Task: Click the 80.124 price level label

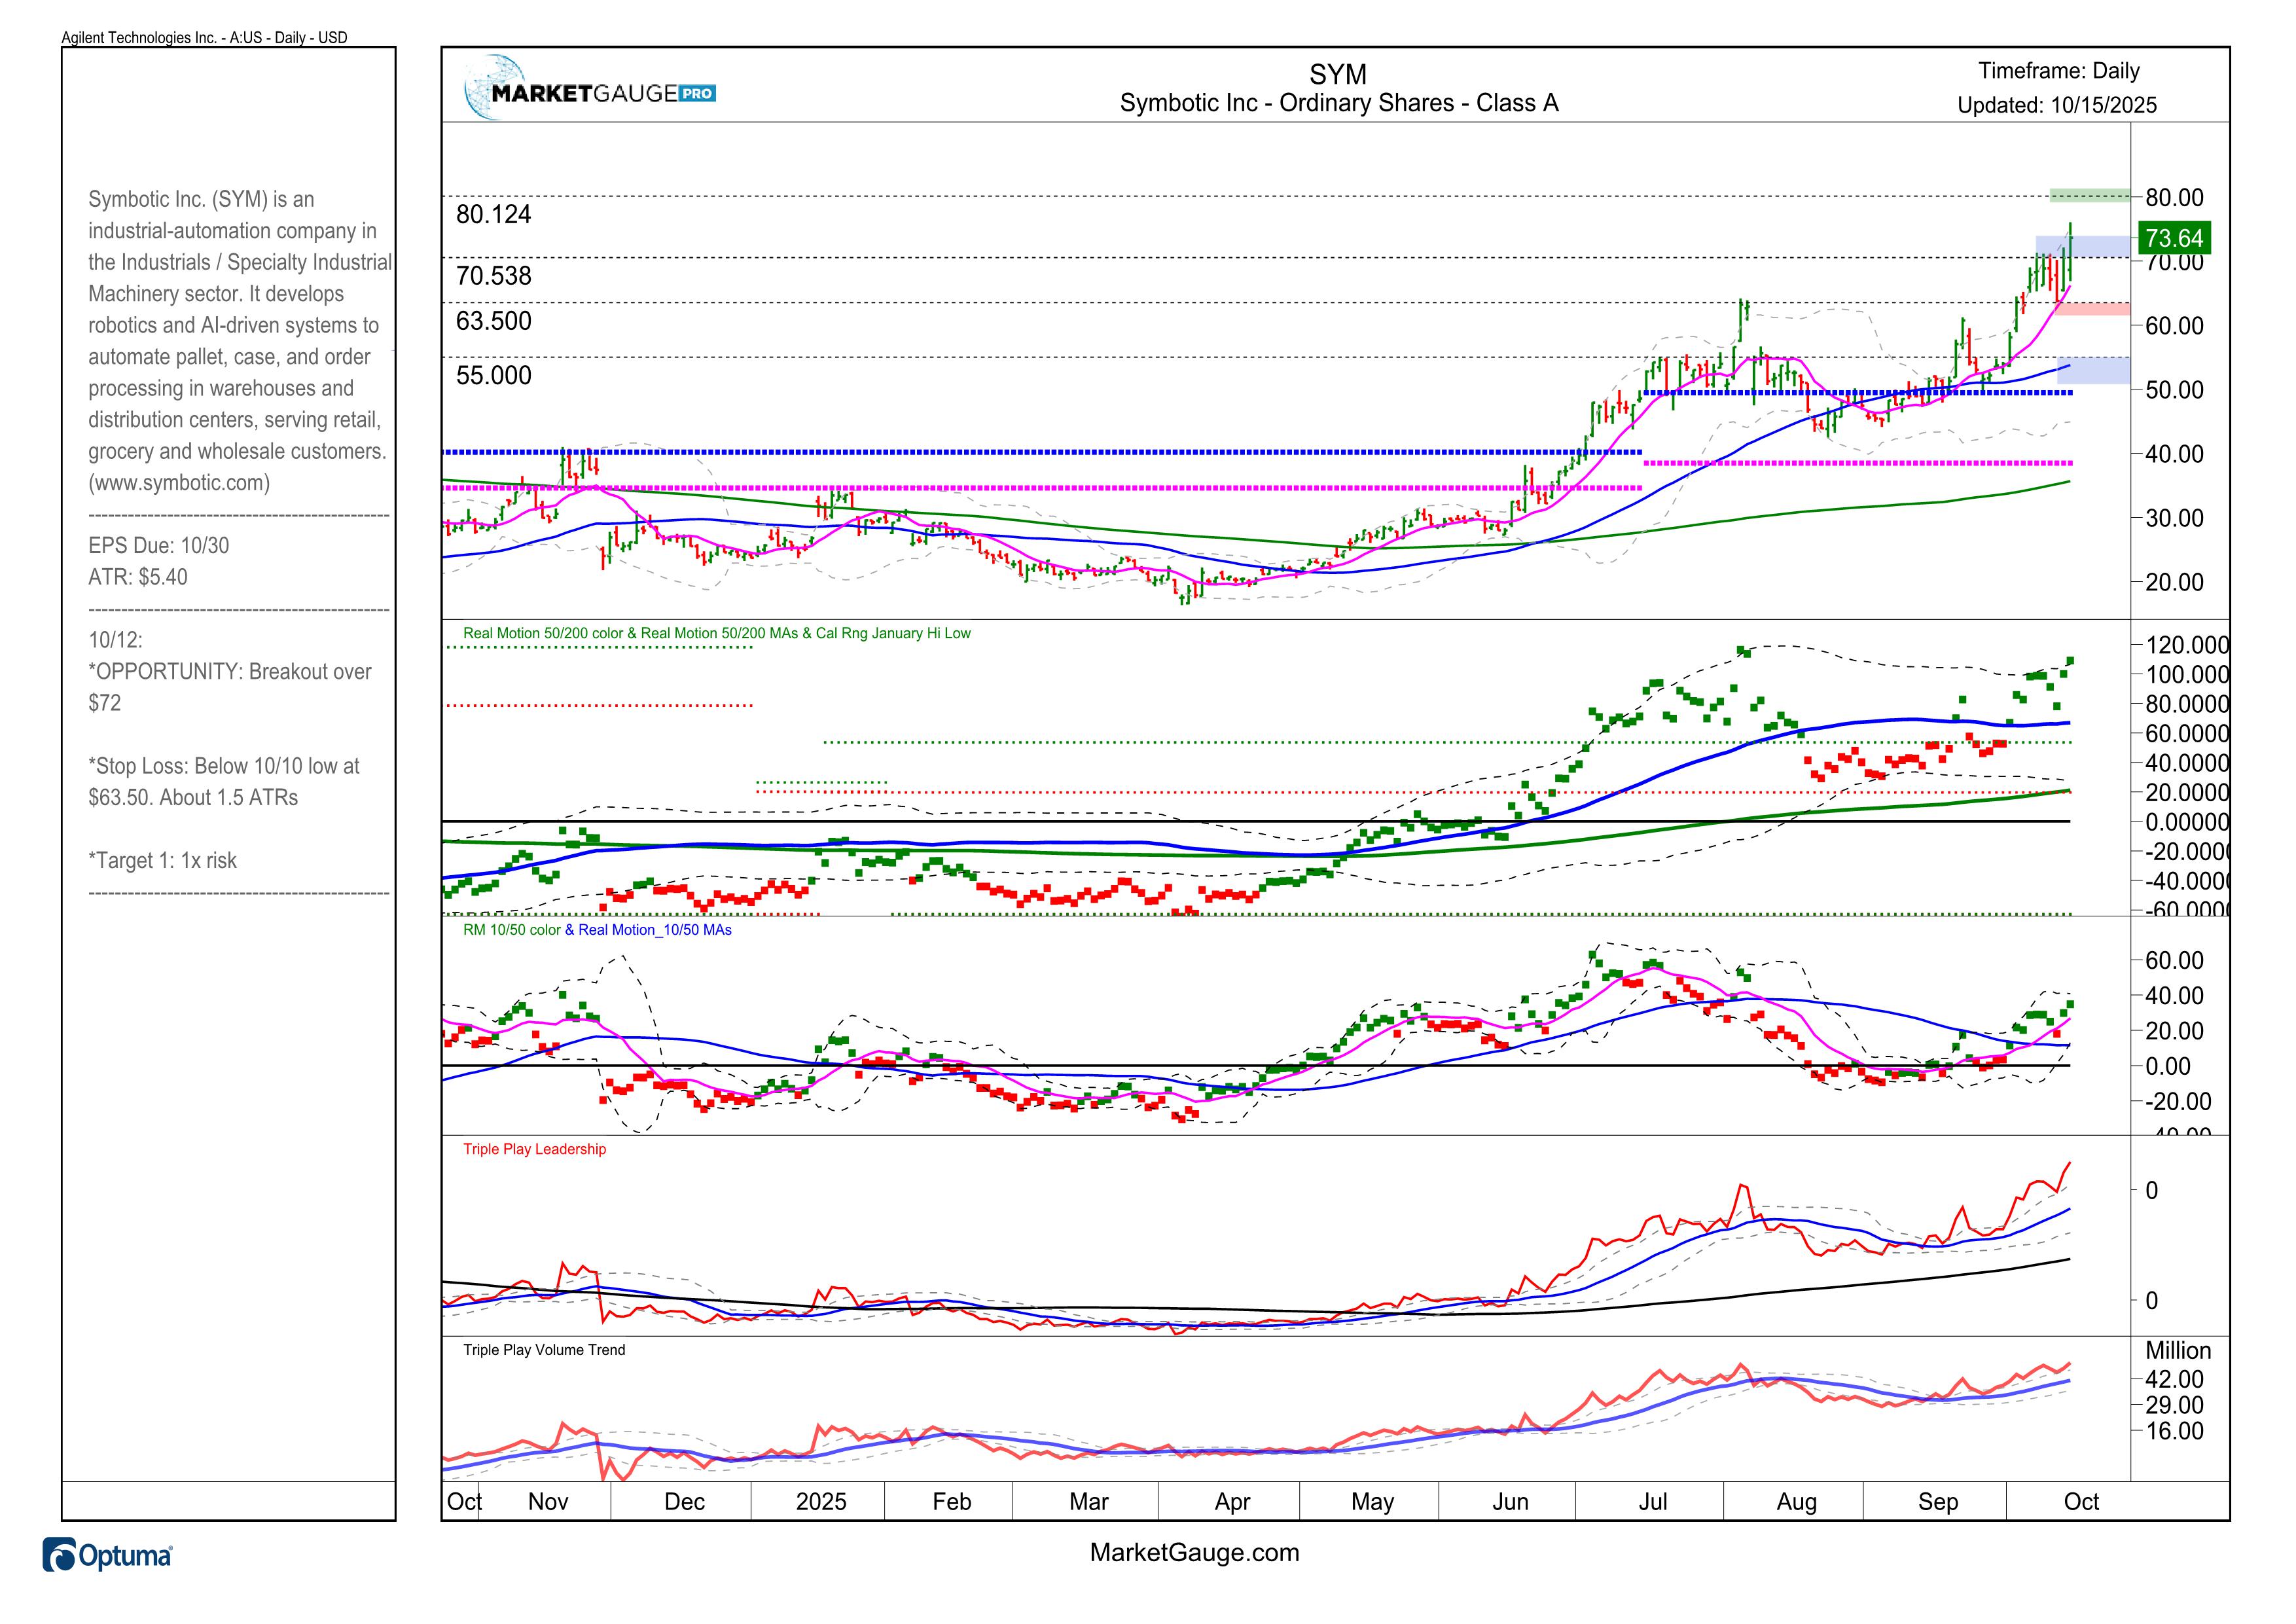Action: tap(494, 214)
